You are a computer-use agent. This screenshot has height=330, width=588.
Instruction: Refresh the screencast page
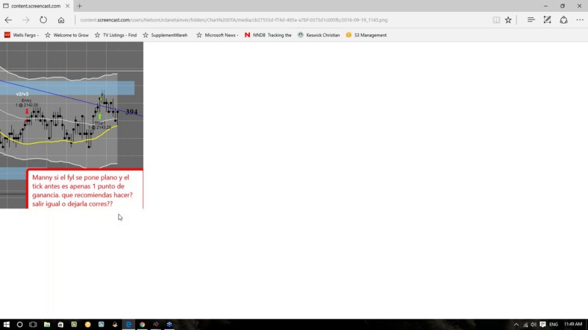coord(43,20)
